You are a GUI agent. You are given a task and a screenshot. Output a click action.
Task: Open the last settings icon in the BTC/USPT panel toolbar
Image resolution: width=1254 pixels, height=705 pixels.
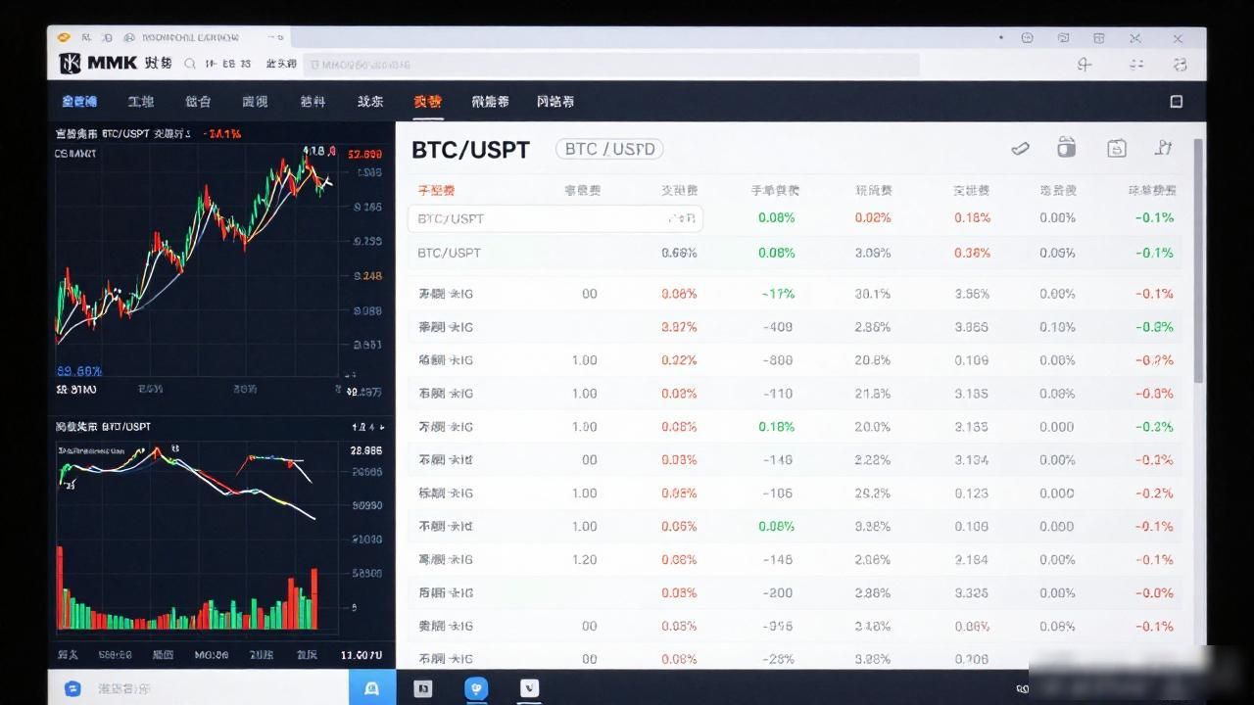(x=1164, y=148)
